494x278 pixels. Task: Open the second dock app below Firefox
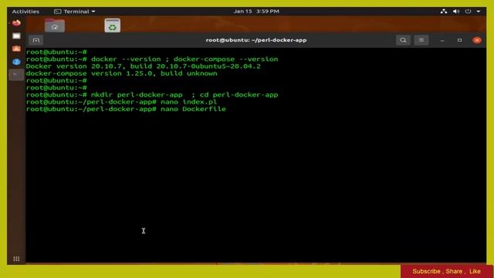pos(16,36)
